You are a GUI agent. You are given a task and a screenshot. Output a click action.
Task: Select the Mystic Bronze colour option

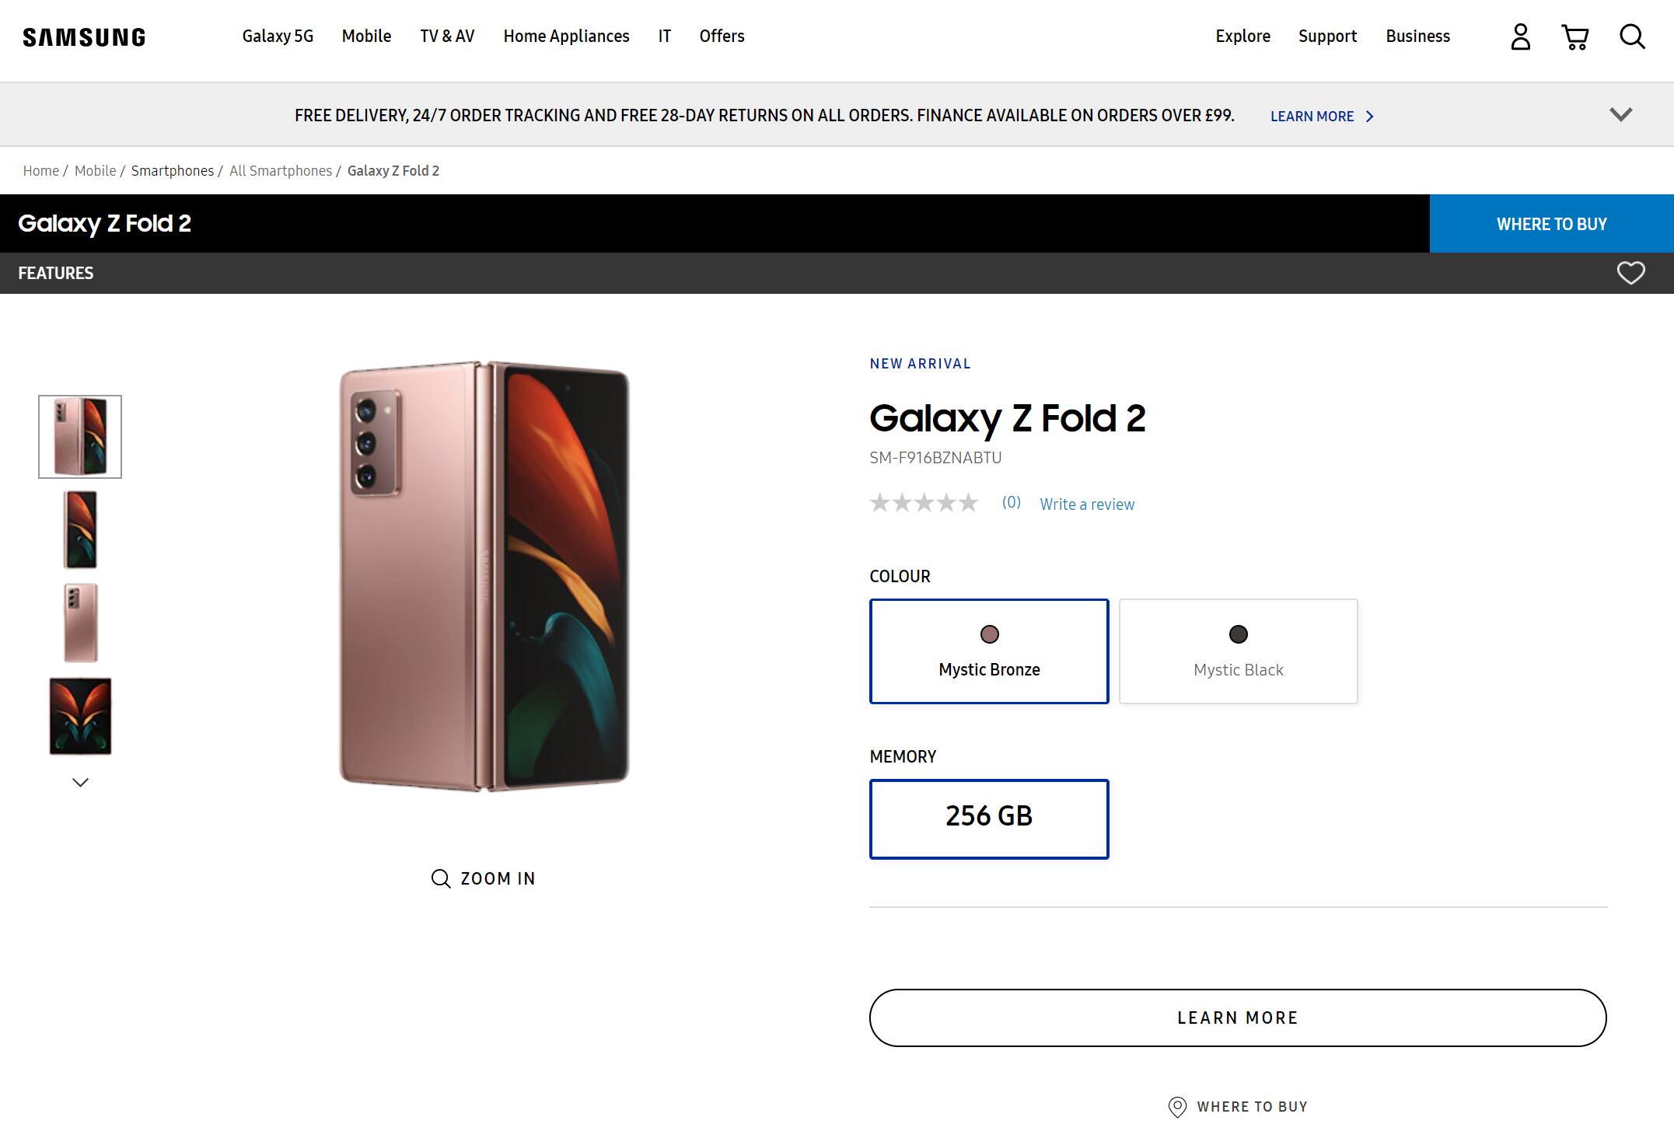(989, 651)
